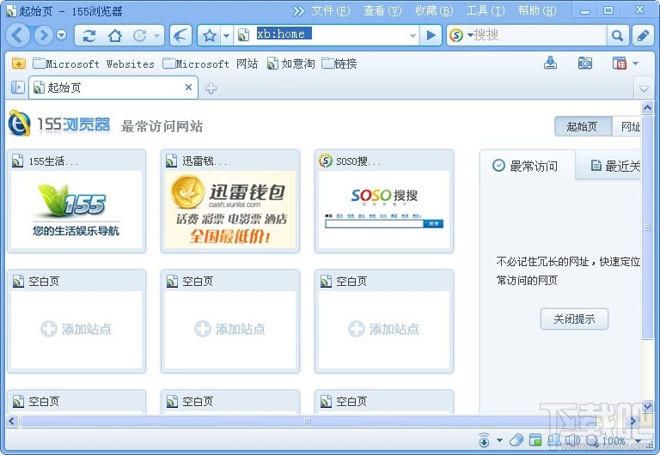This screenshot has width=660, height=455.
Task: Expand the restore closed pages dropdown arrow
Action: (157, 36)
